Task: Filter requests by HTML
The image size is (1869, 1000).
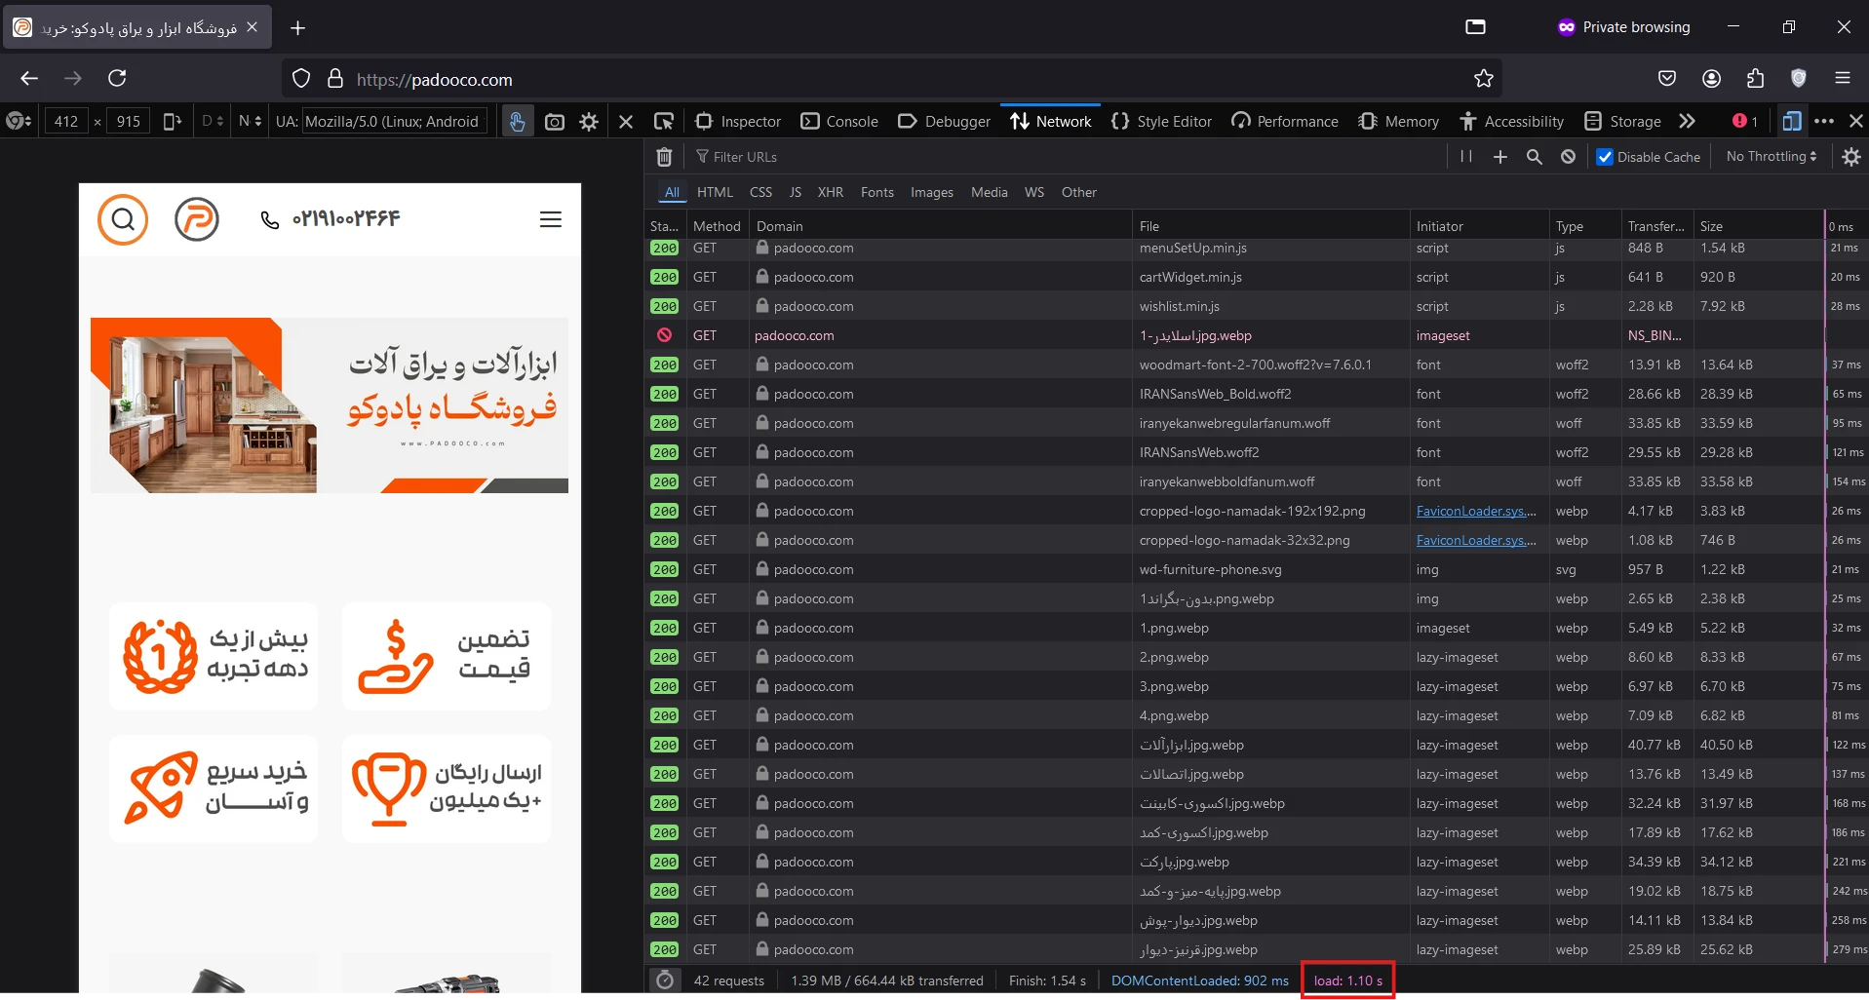Action: (x=715, y=193)
